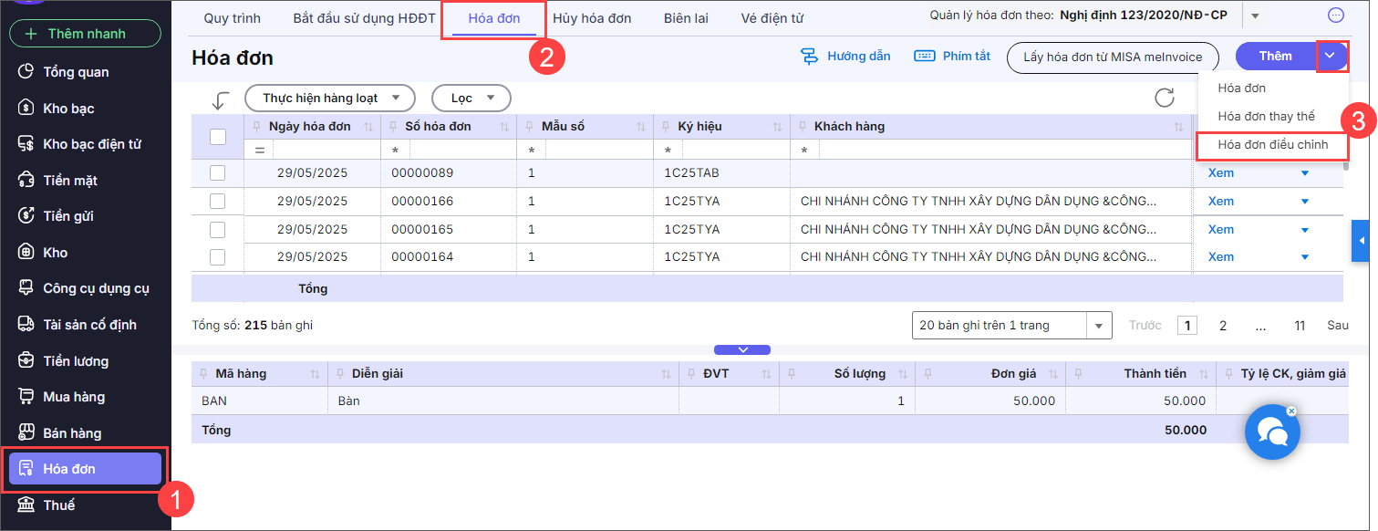This screenshot has height=531, width=1378.
Task: Go to page 2 in pagination
Action: click(1223, 326)
